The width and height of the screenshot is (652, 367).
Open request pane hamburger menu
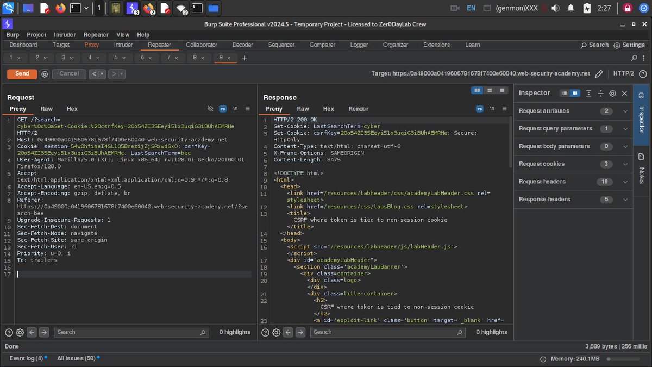coord(247,109)
